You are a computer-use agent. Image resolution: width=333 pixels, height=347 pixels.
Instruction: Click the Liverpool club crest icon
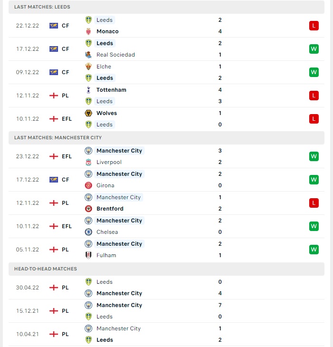tap(88, 162)
